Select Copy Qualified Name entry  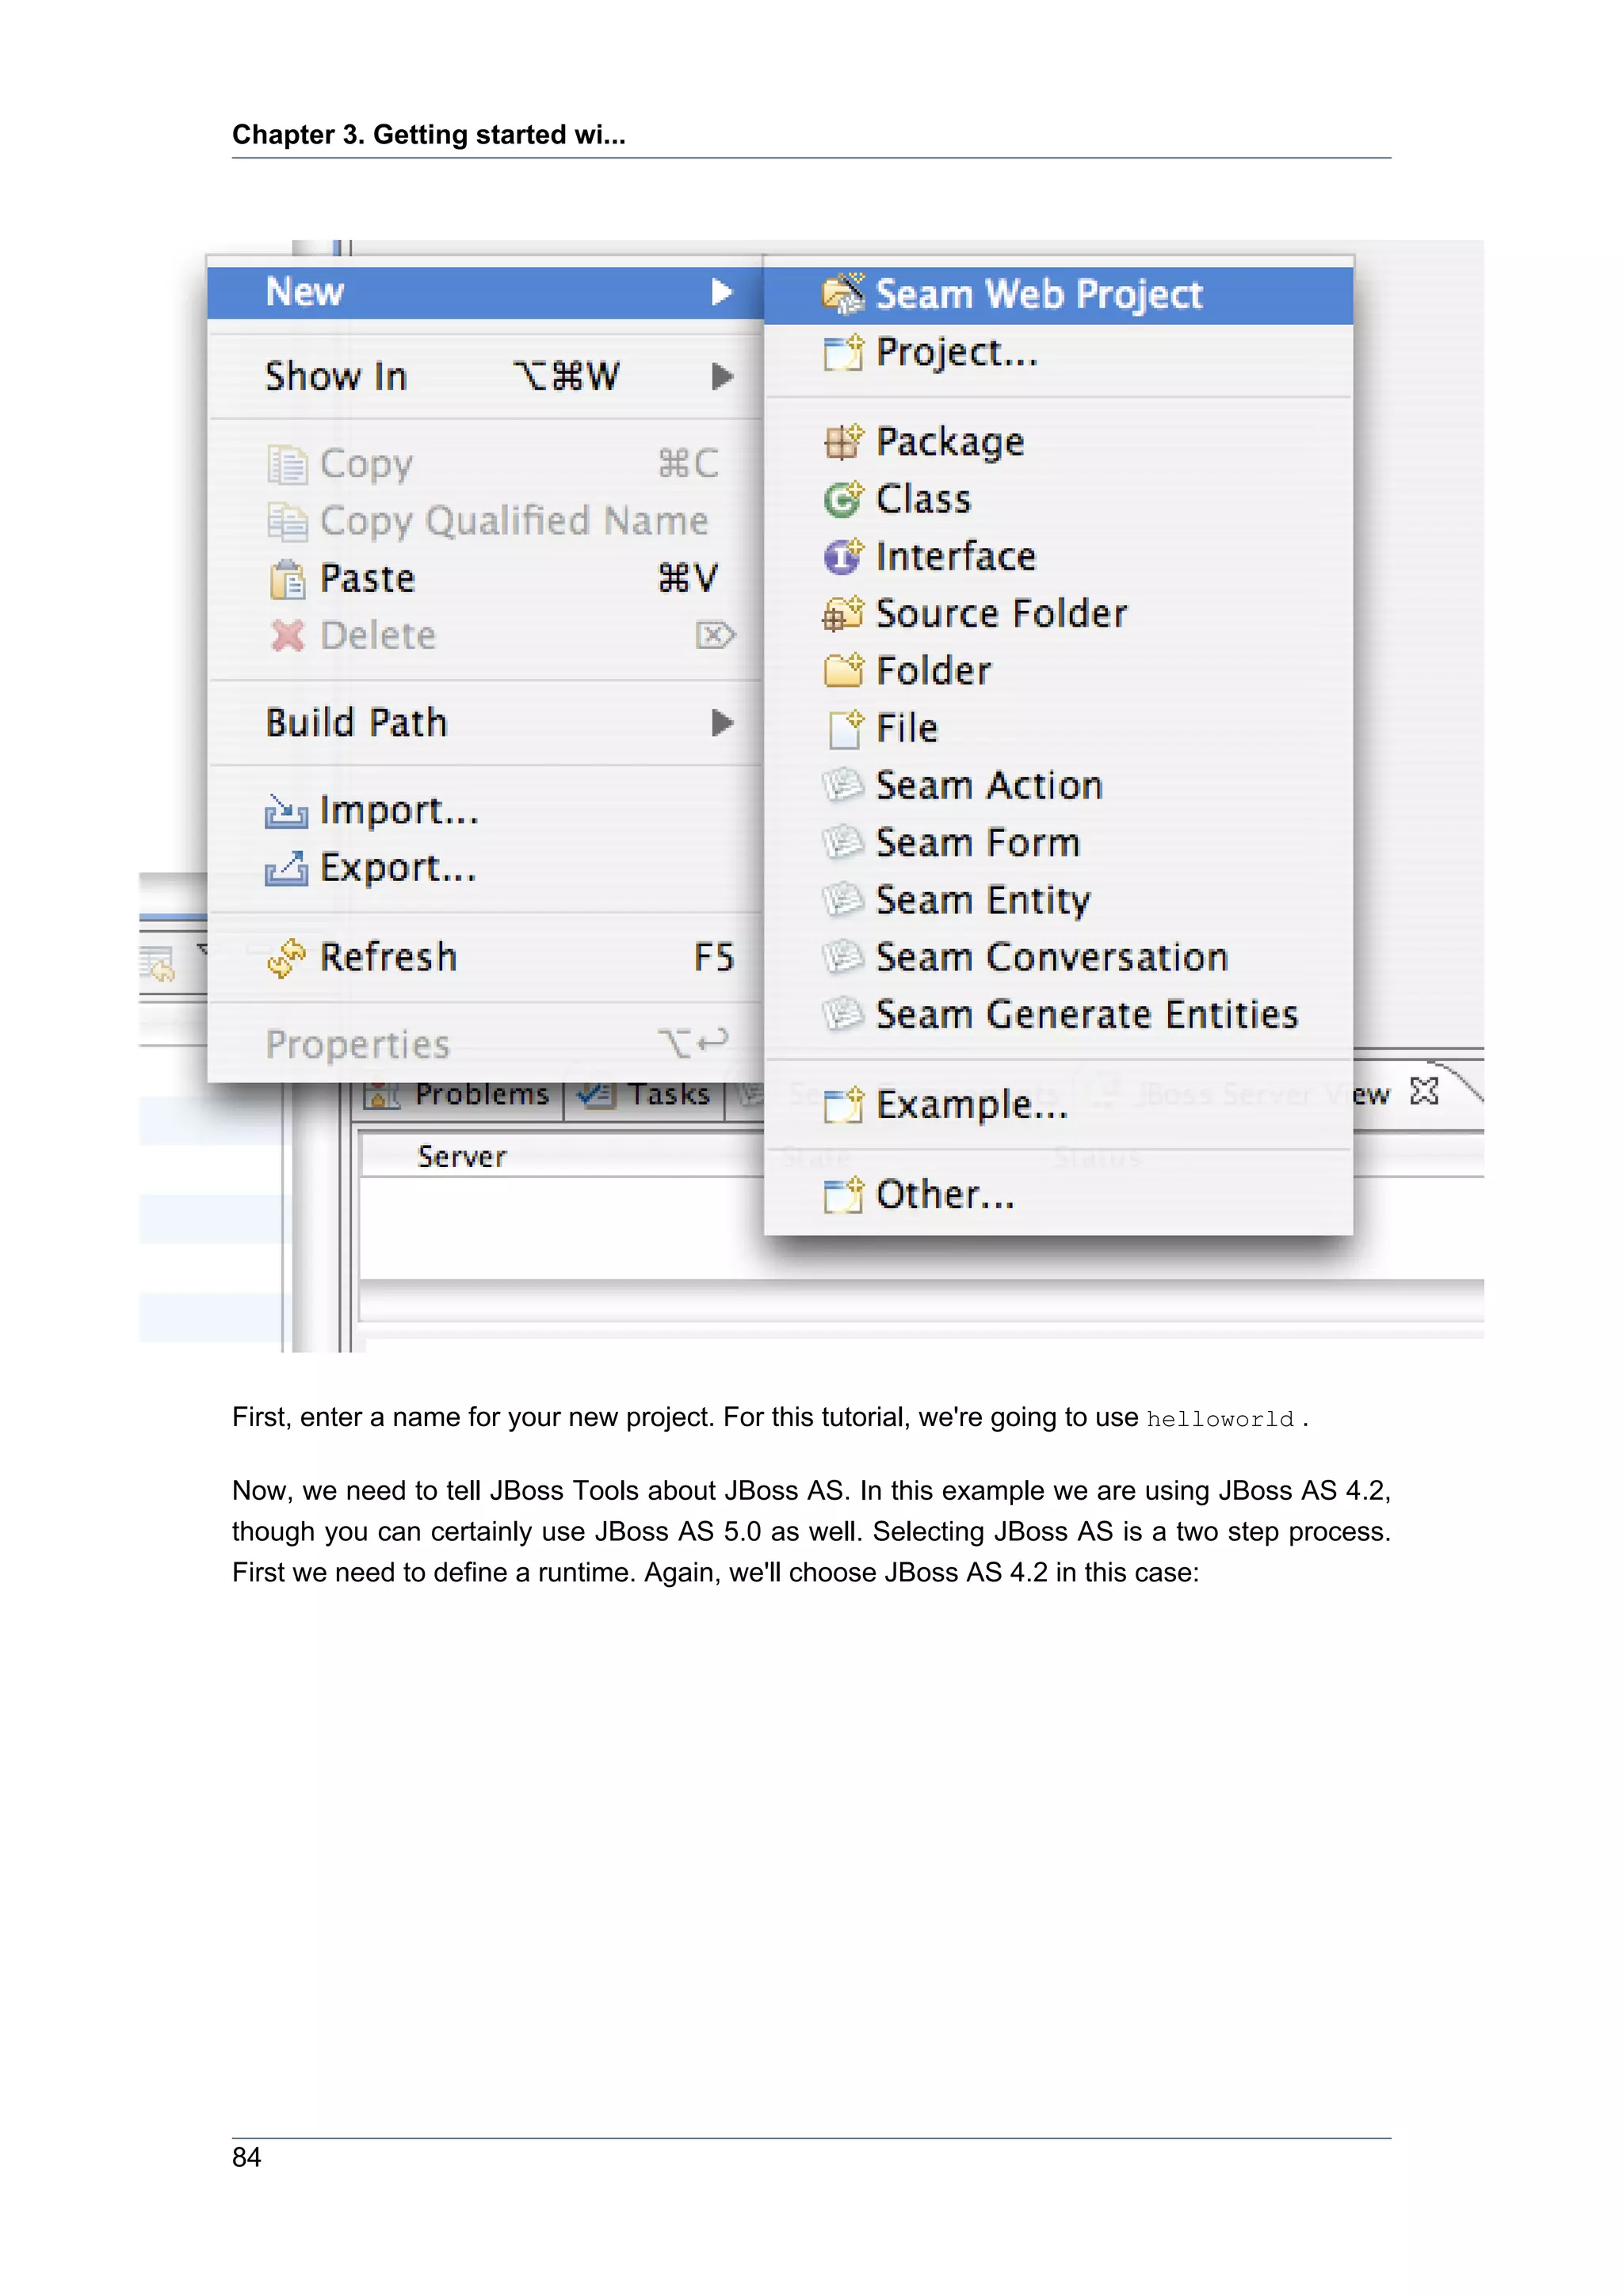click(x=486, y=521)
